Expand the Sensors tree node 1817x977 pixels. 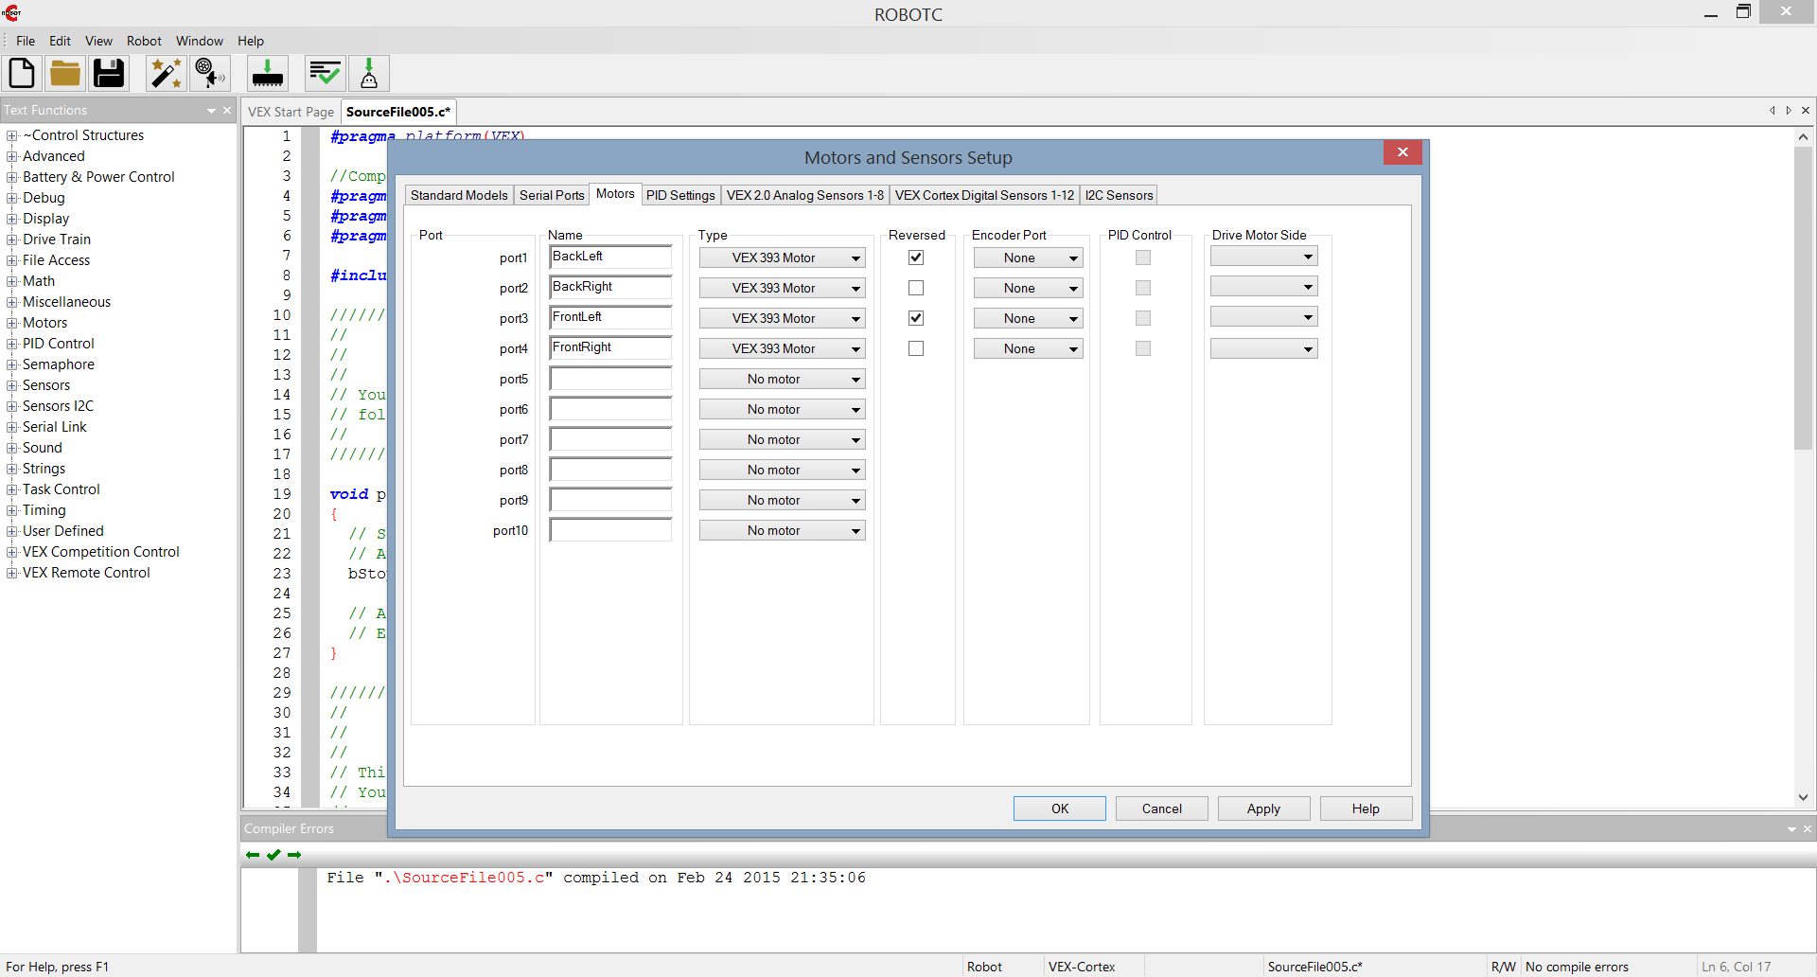[x=12, y=385]
